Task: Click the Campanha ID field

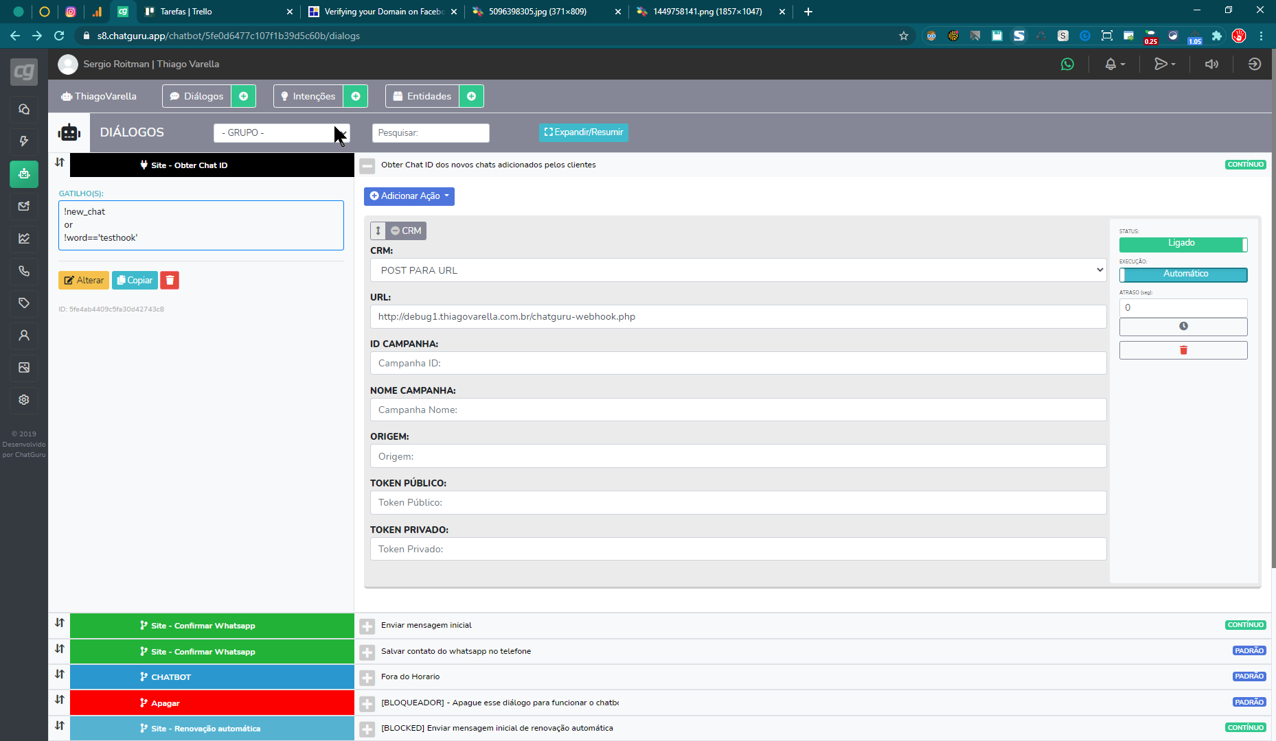Action: click(x=738, y=363)
